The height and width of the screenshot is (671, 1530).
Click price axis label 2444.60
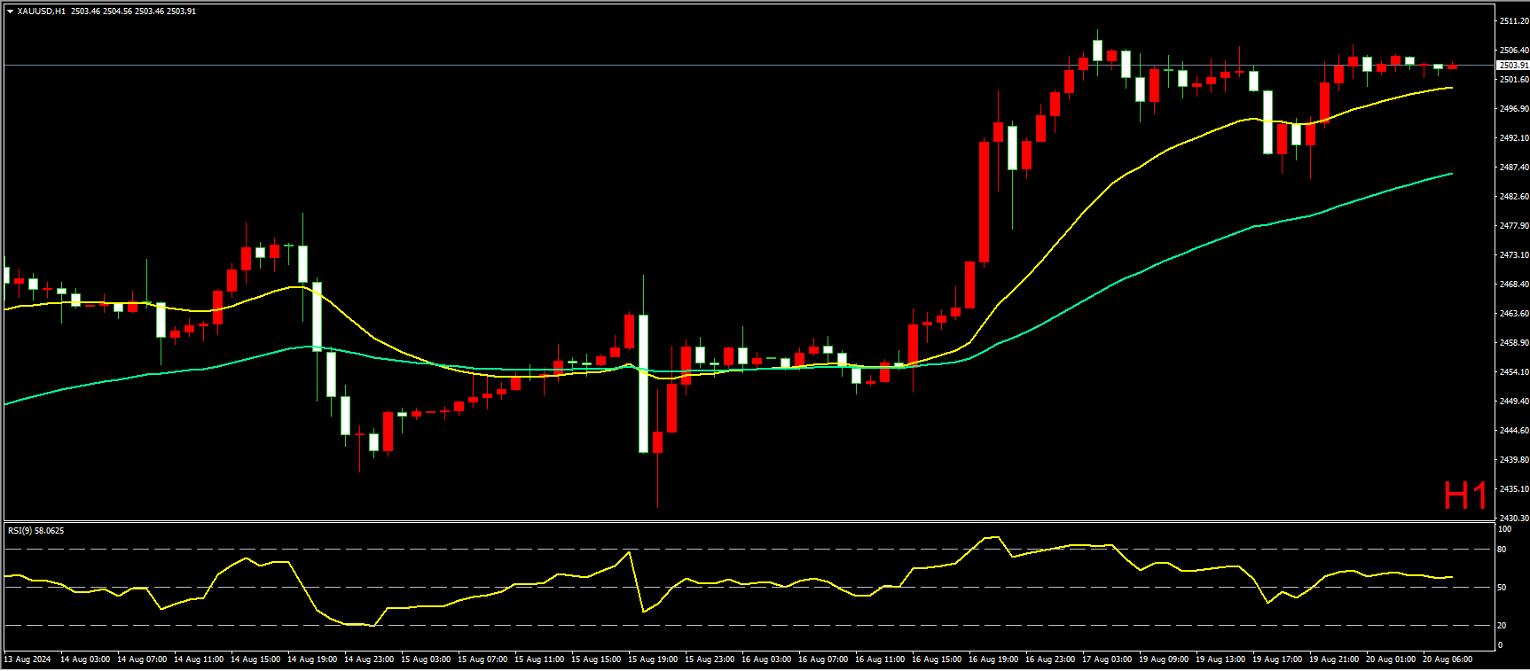[1514, 431]
